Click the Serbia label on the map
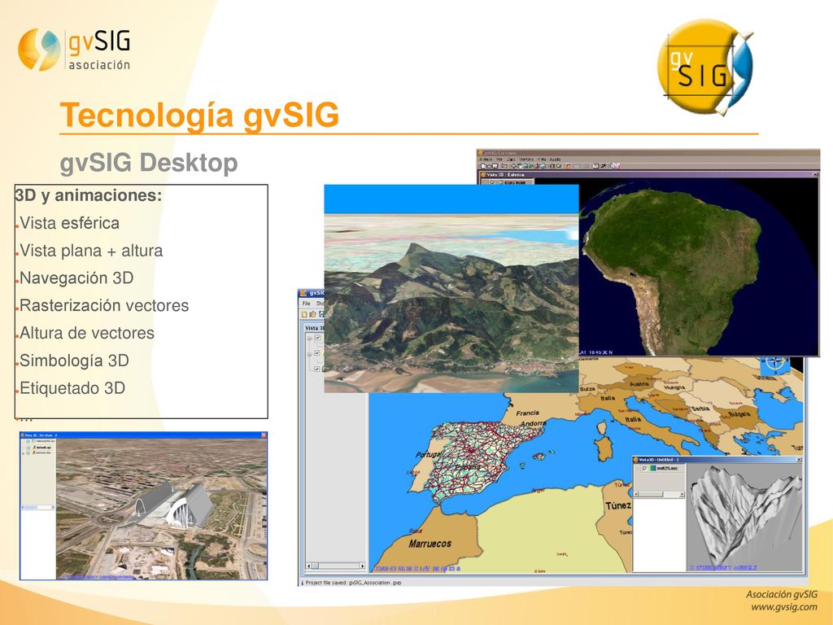 tap(700, 409)
